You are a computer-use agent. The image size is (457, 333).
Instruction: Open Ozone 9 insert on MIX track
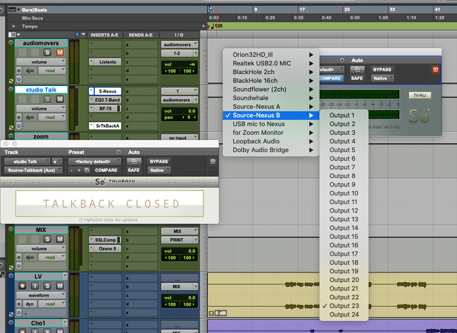tap(107, 248)
